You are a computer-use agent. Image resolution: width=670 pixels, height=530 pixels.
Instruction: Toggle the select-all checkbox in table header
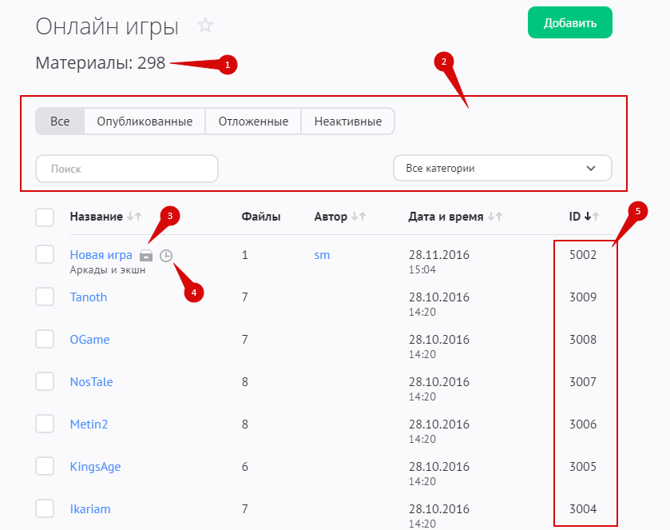tap(45, 217)
